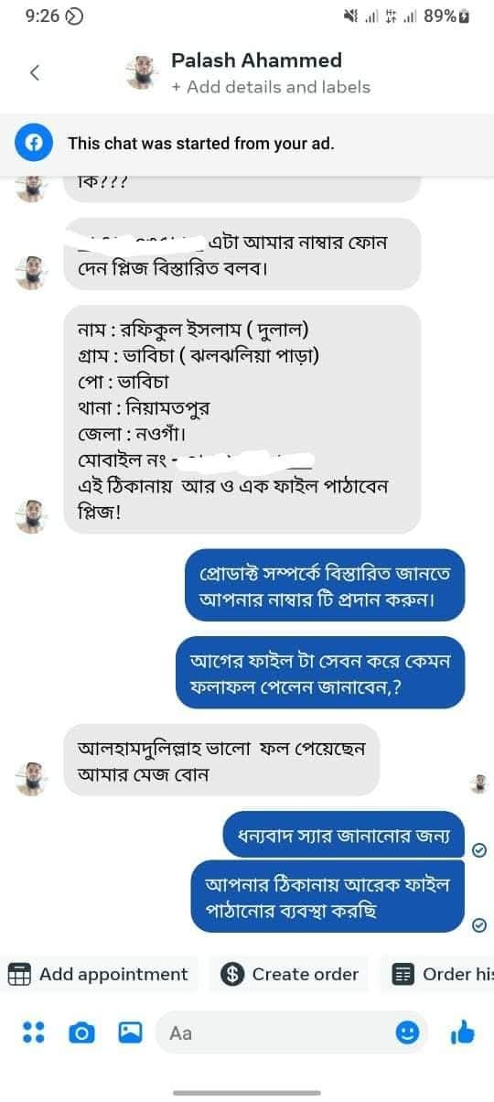Open the four-dot more actions menu
494x1102 pixels.
point(34,1032)
